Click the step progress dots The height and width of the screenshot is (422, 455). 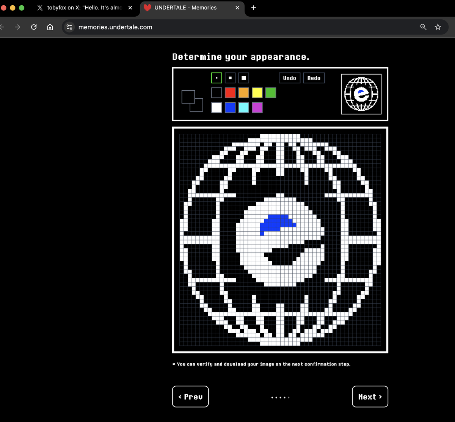coord(280,397)
